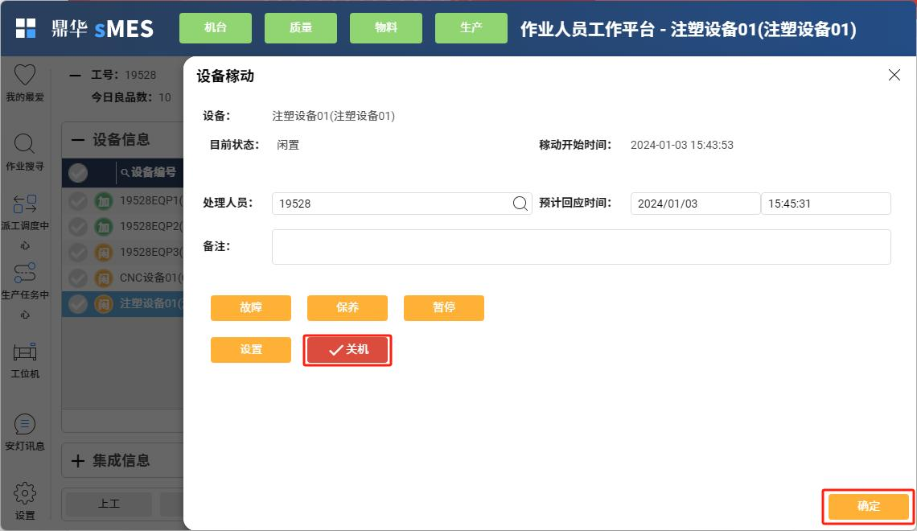Open the 质量 top menu

301,28
